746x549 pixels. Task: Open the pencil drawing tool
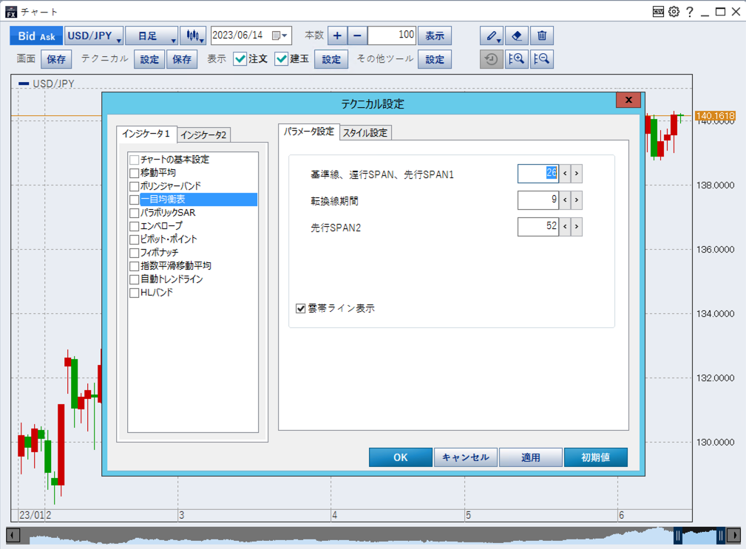click(491, 35)
